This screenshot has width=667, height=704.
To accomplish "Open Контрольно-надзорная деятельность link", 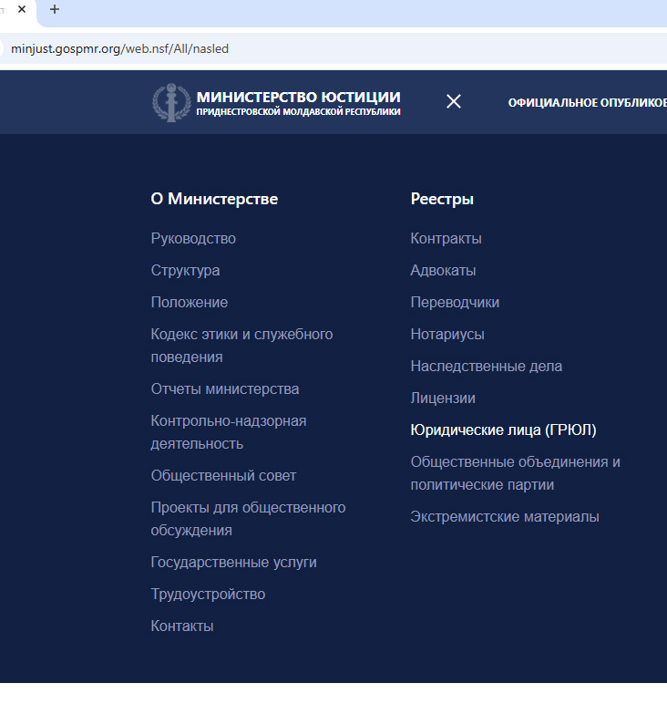I will click(229, 432).
